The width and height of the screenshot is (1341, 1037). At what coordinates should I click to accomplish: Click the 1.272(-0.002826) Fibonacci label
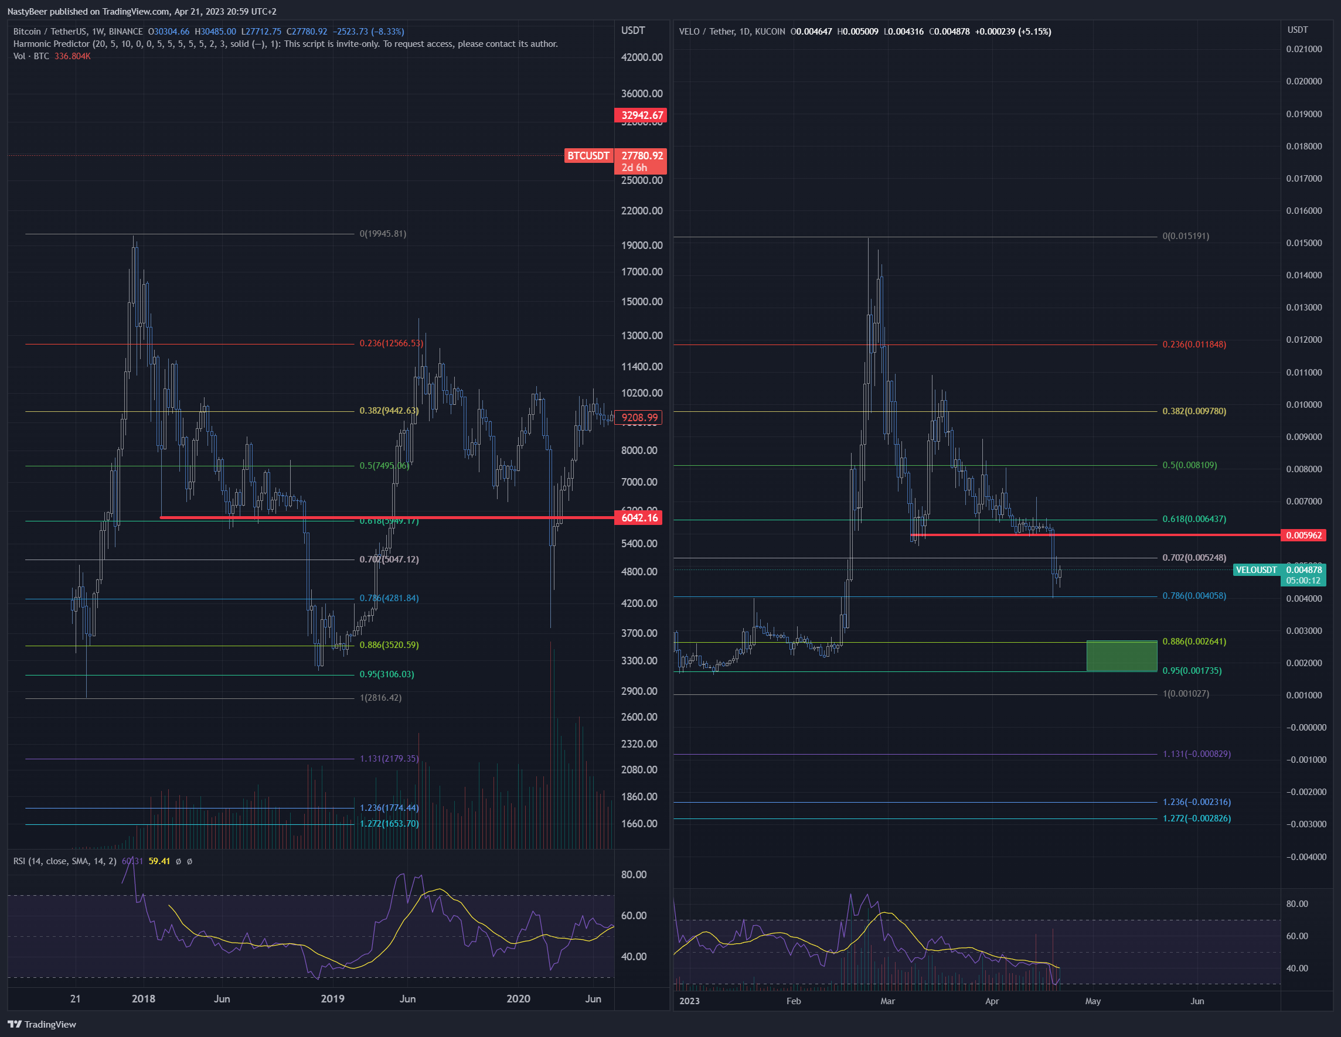coord(1197,818)
